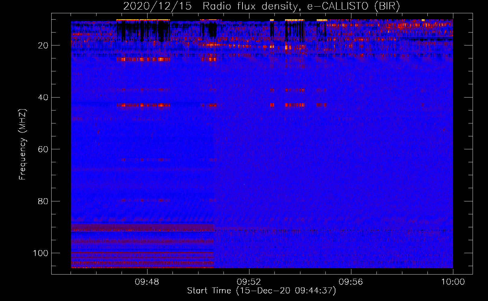488x301 pixels.
Task: Click the 40 frequency axis label
Action: [43, 98]
